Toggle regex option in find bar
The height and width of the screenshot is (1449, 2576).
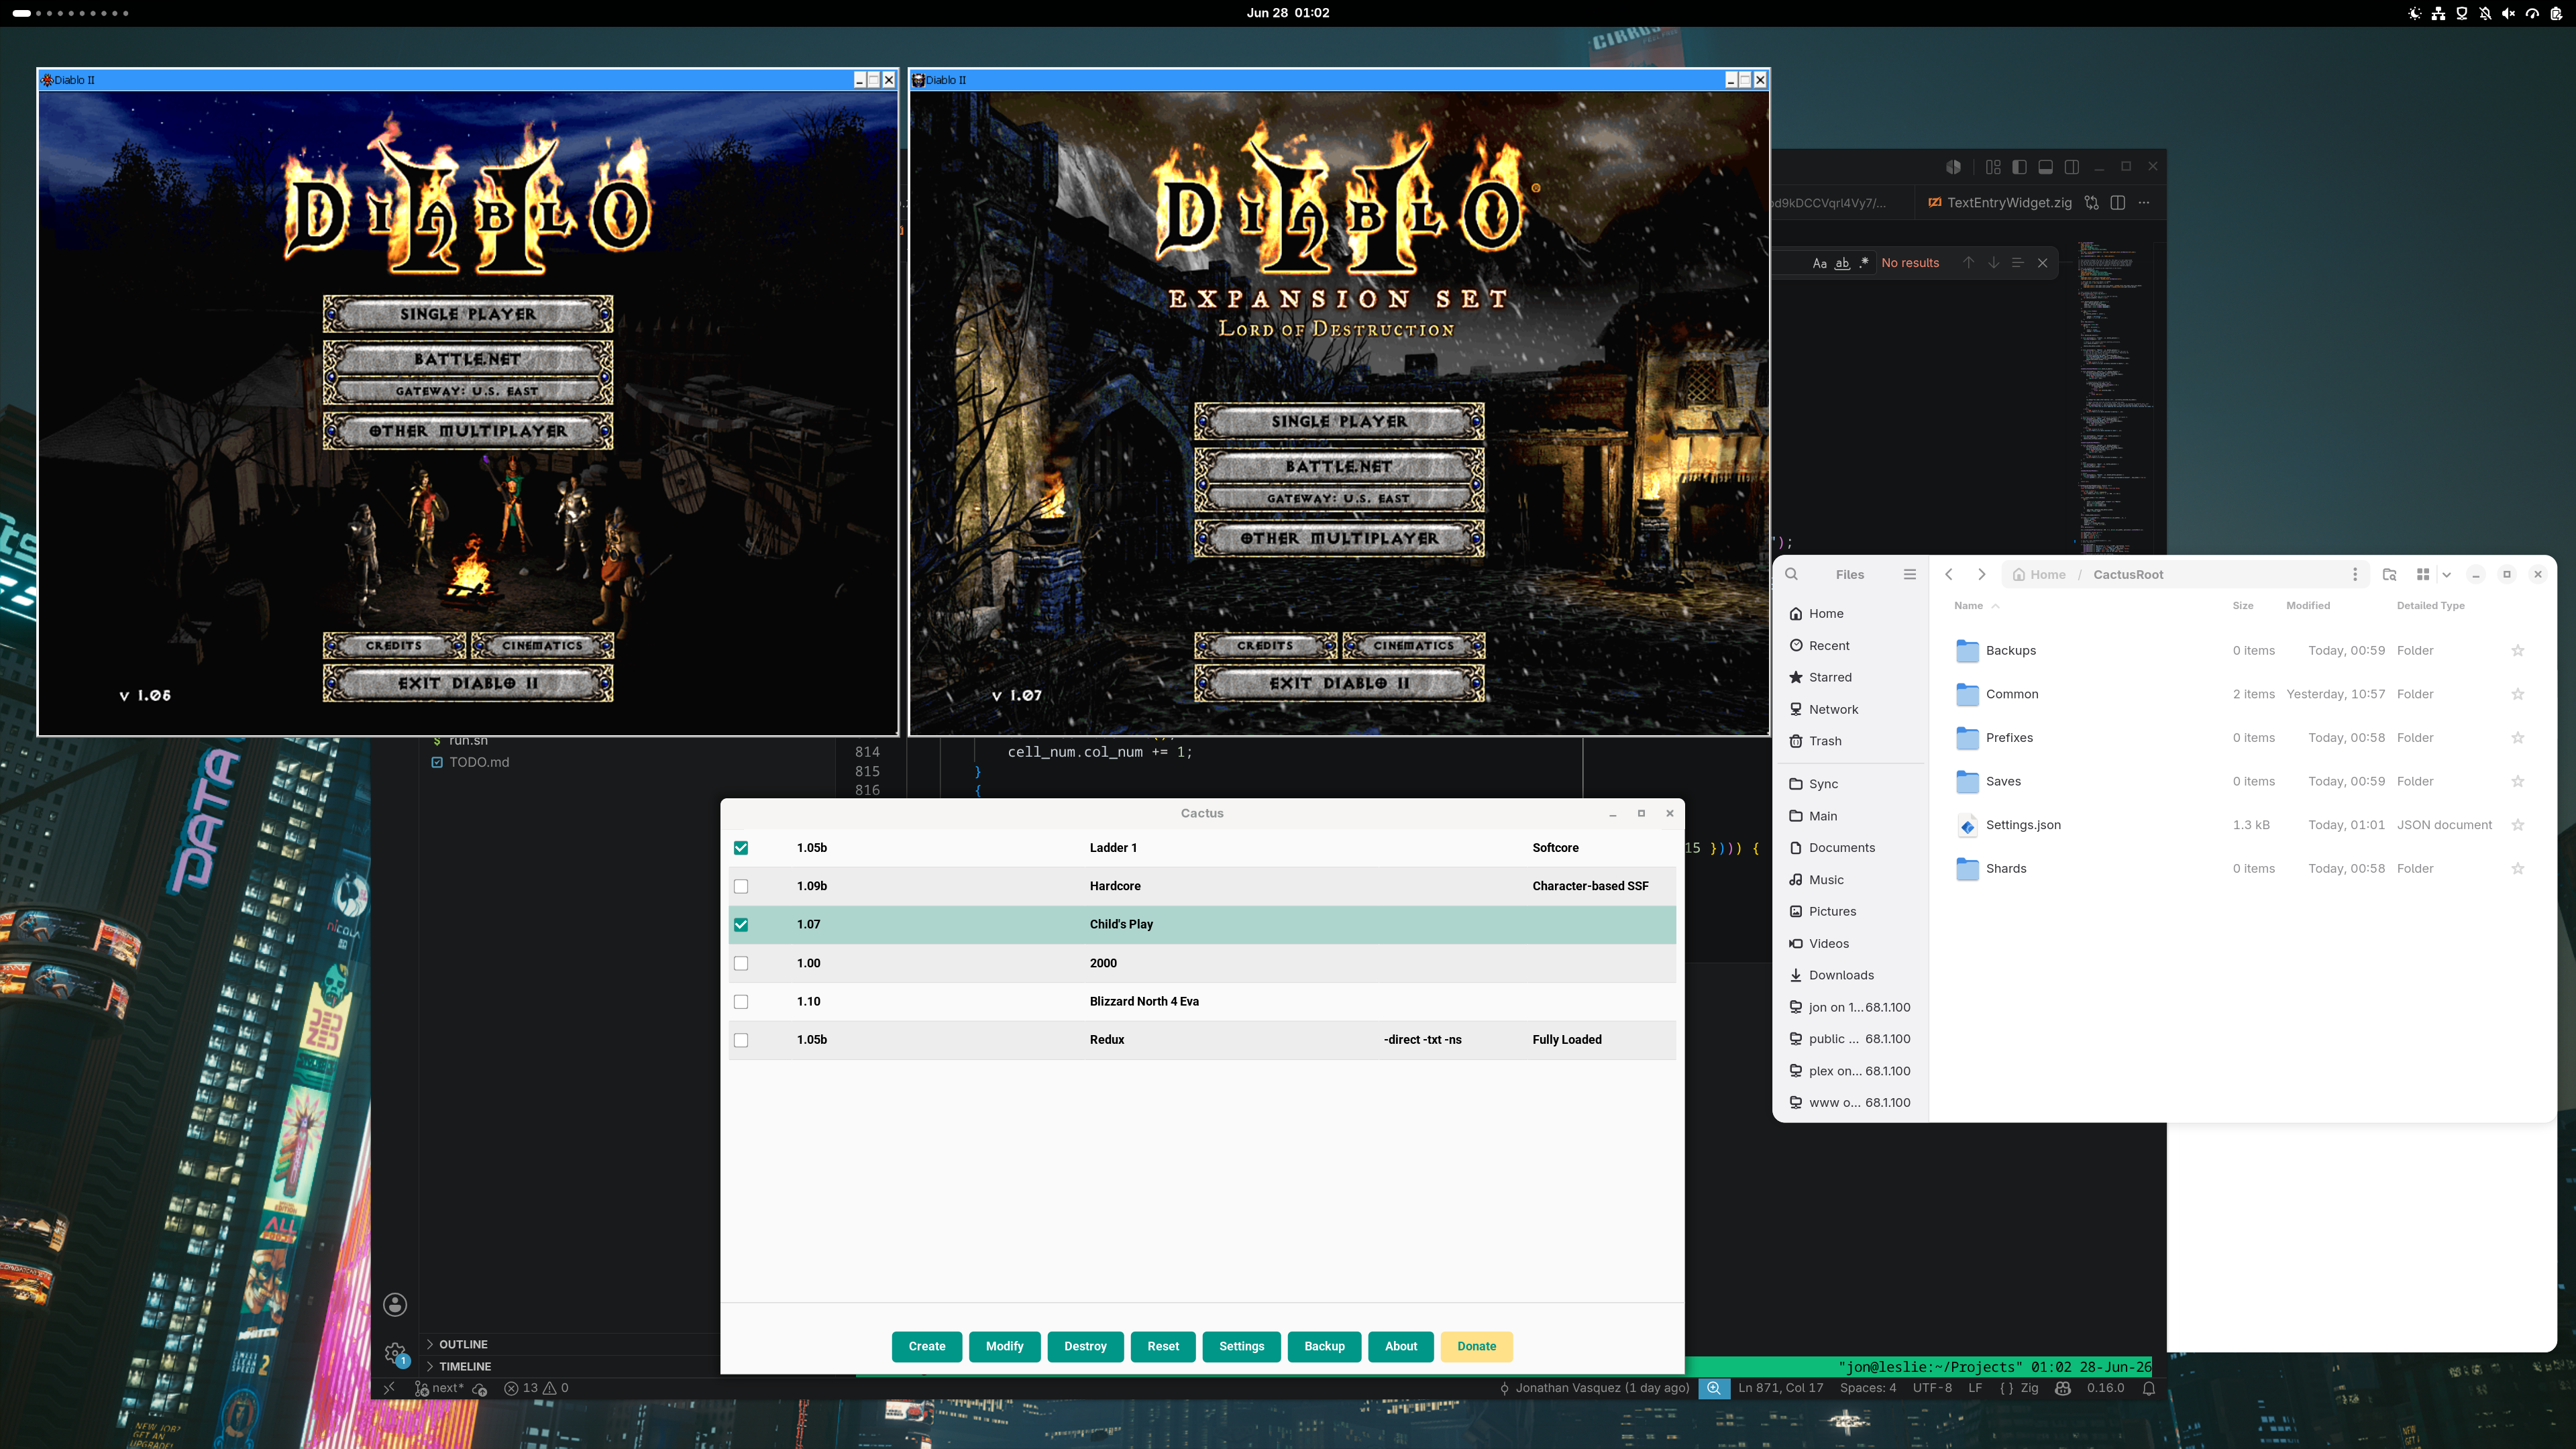(1864, 263)
